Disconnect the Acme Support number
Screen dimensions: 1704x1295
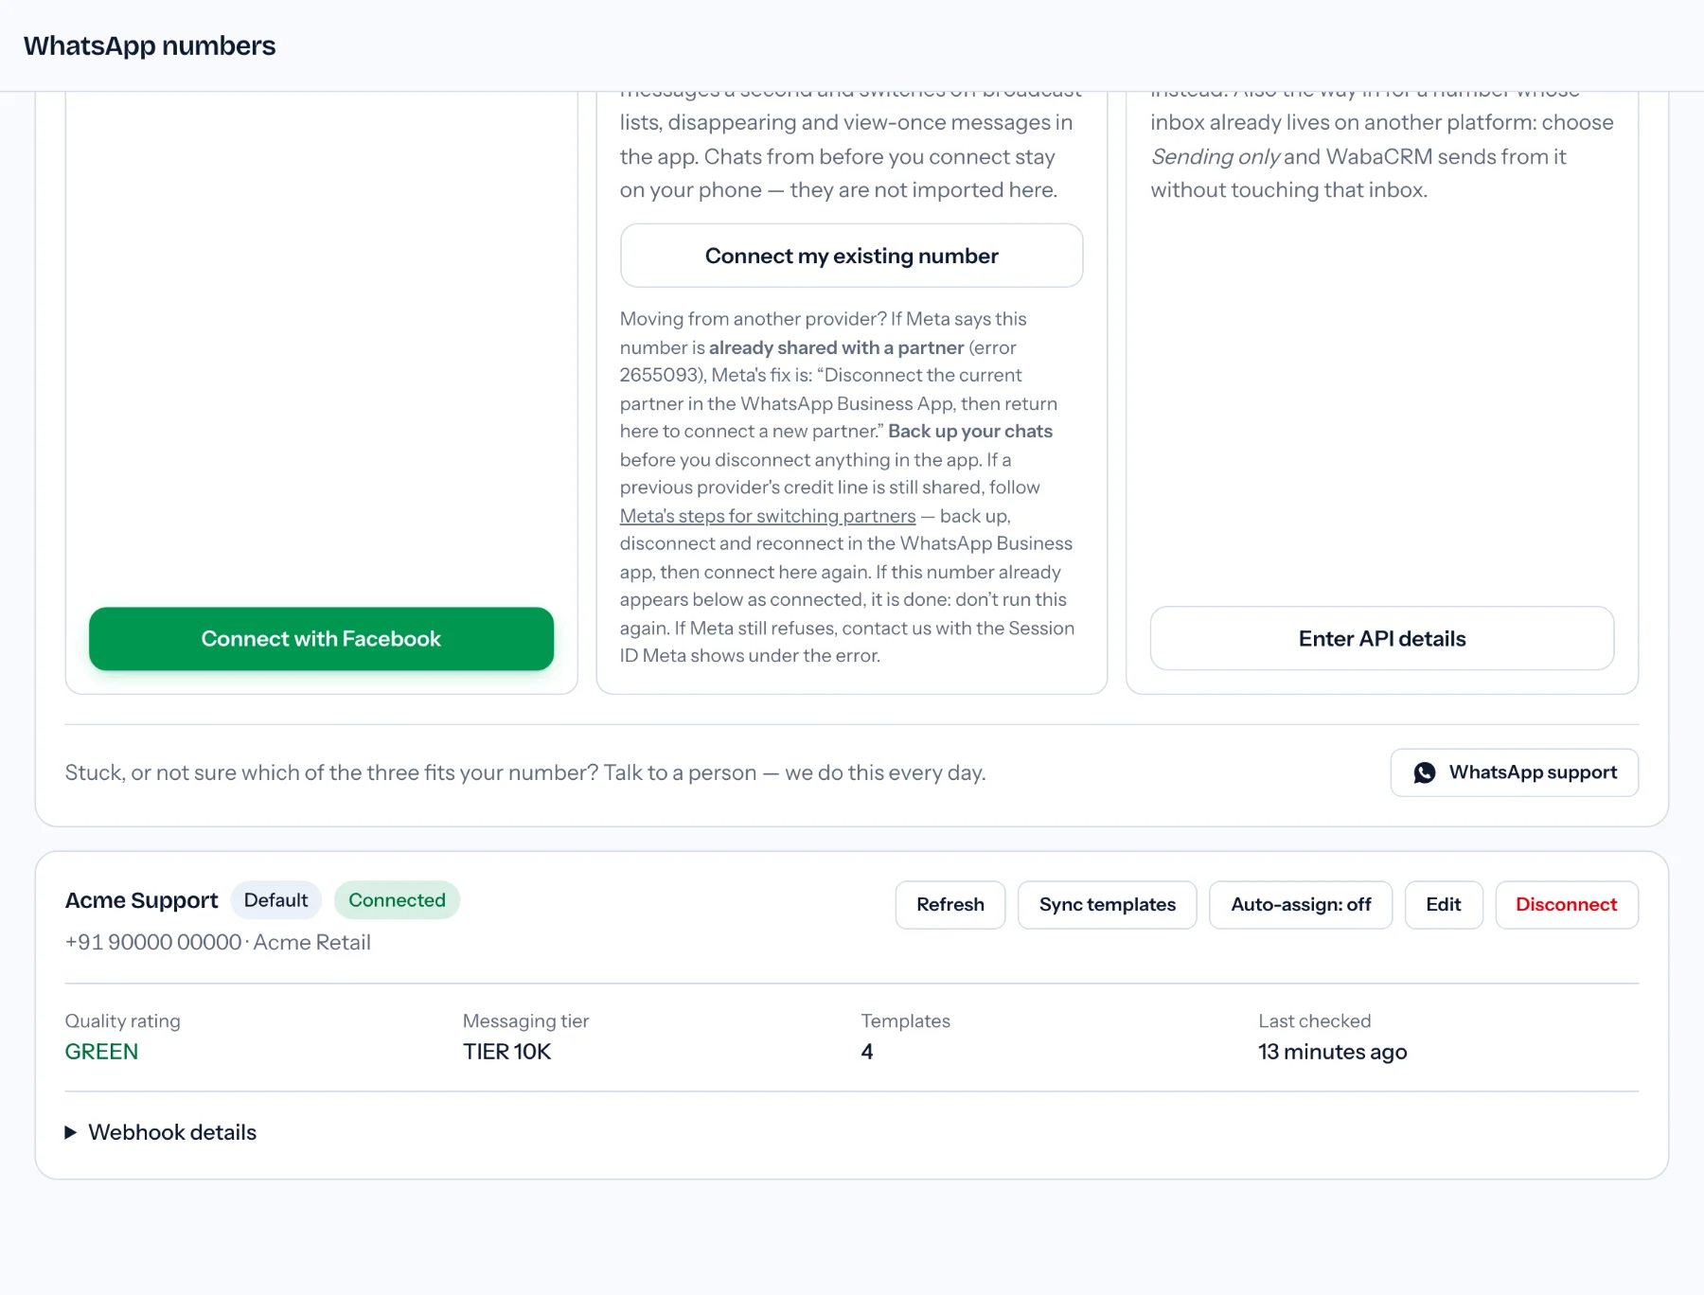coord(1567,905)
